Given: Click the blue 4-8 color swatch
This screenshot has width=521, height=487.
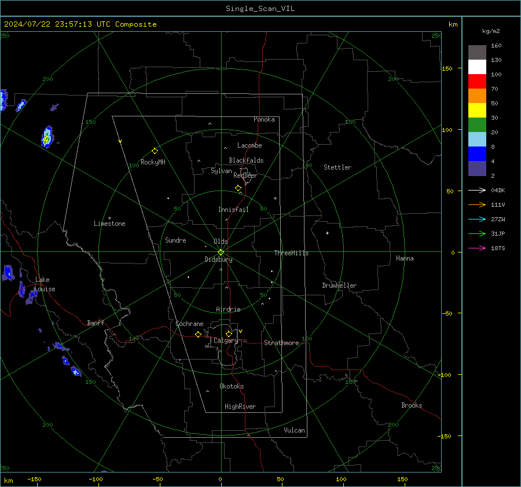Looking at the screenshot, I should [477, 154].
